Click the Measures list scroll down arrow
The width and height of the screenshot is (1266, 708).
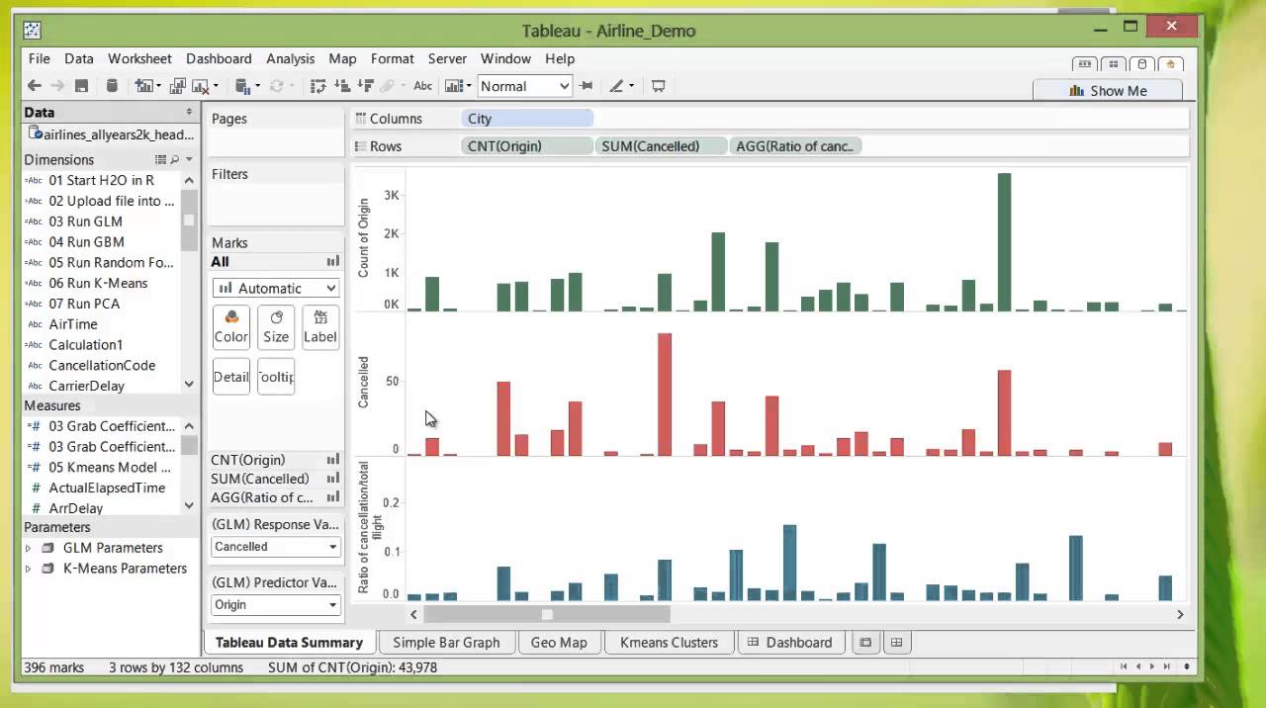(x=189, y=506)
